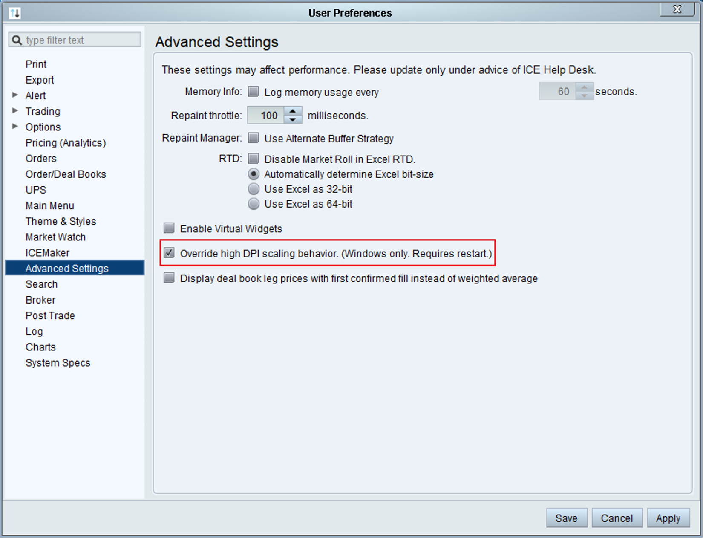The height and width of the screenshot is (538, 703).
Task: Open Log preferences
Action: click(34, 332)
